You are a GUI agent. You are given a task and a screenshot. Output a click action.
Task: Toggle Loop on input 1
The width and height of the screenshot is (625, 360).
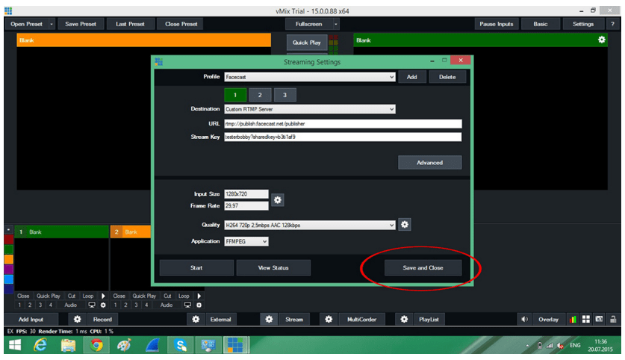point(88,296)
